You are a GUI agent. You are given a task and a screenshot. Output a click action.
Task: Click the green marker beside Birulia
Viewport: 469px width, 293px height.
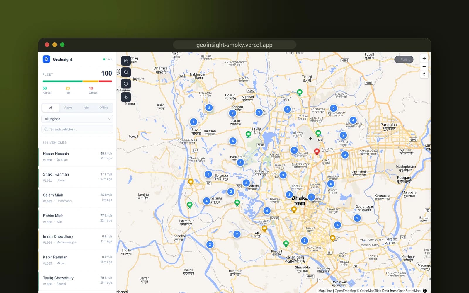click(x=248, y=134)
